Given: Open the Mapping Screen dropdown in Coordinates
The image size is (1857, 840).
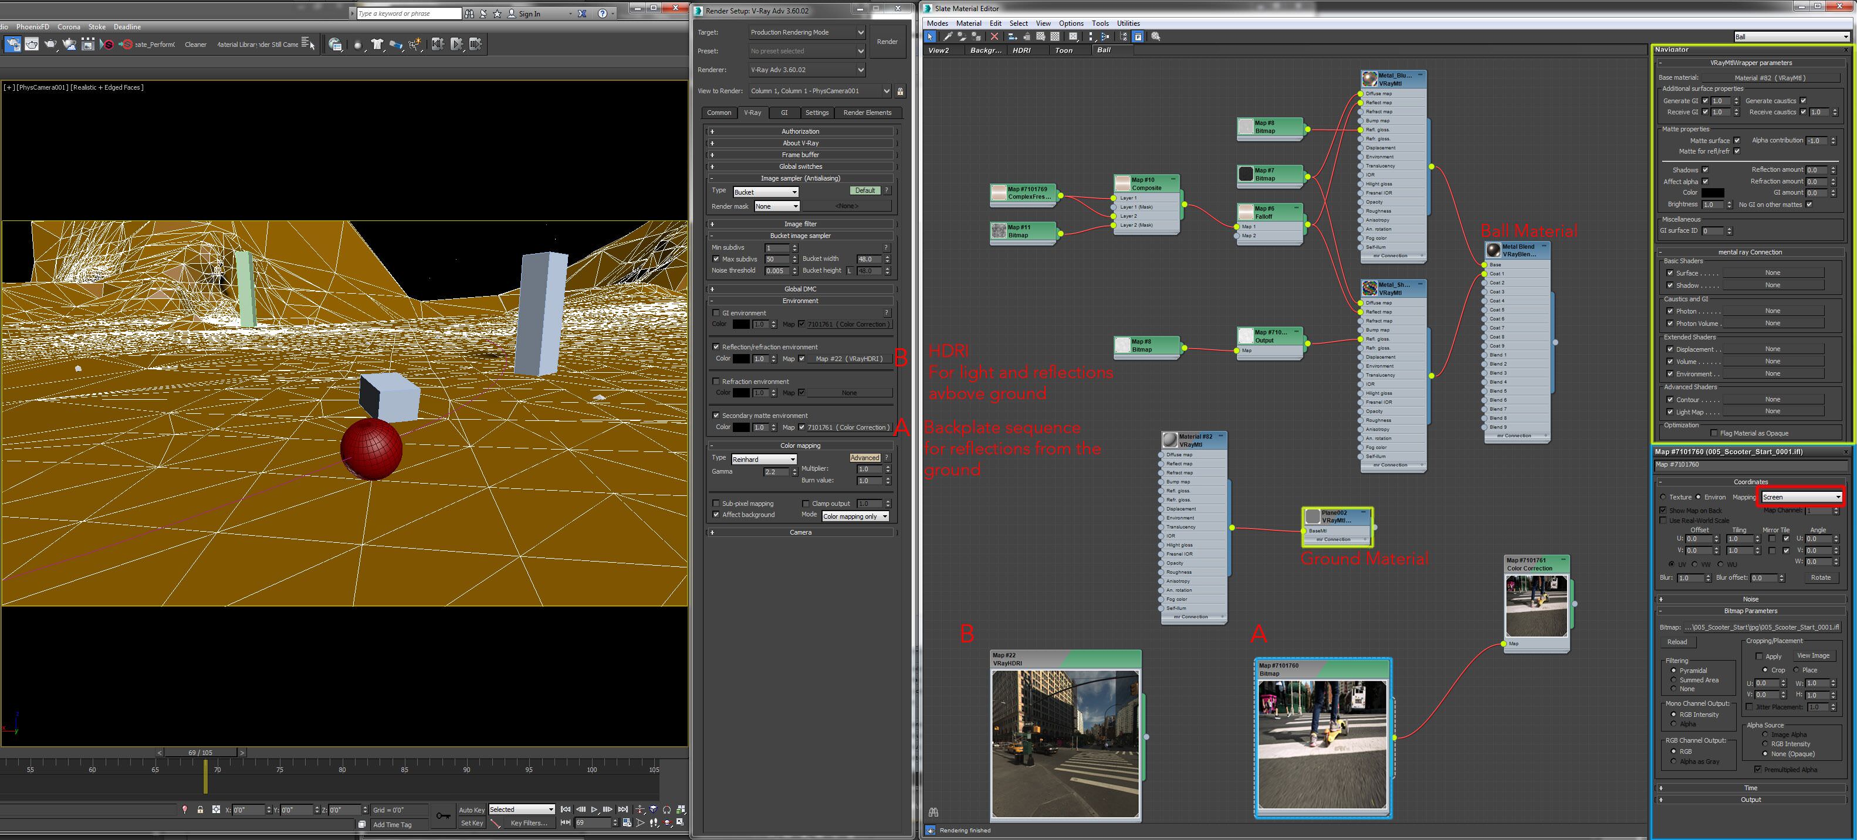Looking at the screenshot, I should pos(1801,496).
